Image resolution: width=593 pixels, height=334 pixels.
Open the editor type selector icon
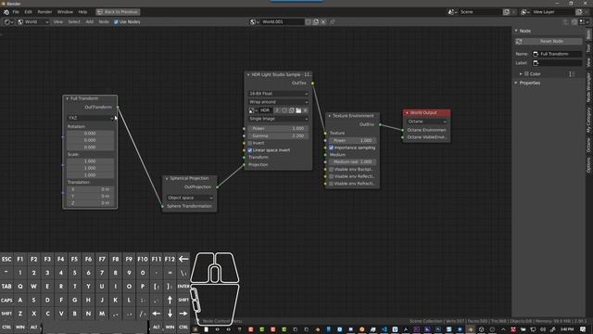(x=8, y=22)
